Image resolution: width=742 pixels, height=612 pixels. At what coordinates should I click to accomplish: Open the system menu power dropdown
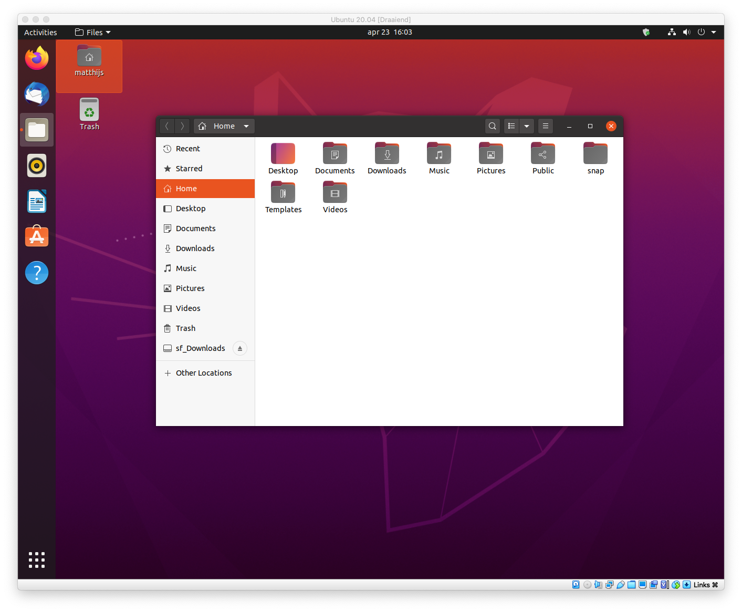[713, 32]
